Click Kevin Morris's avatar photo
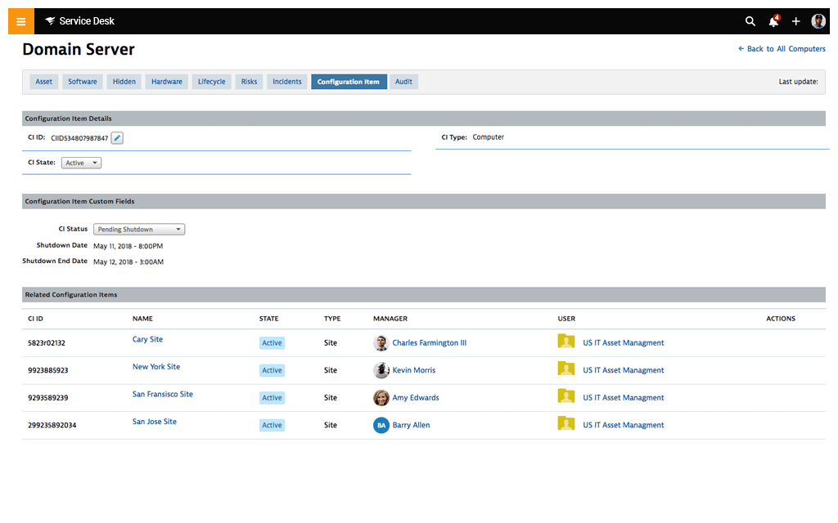This screenshot has width=838, height=523. [x=381, y=370]
